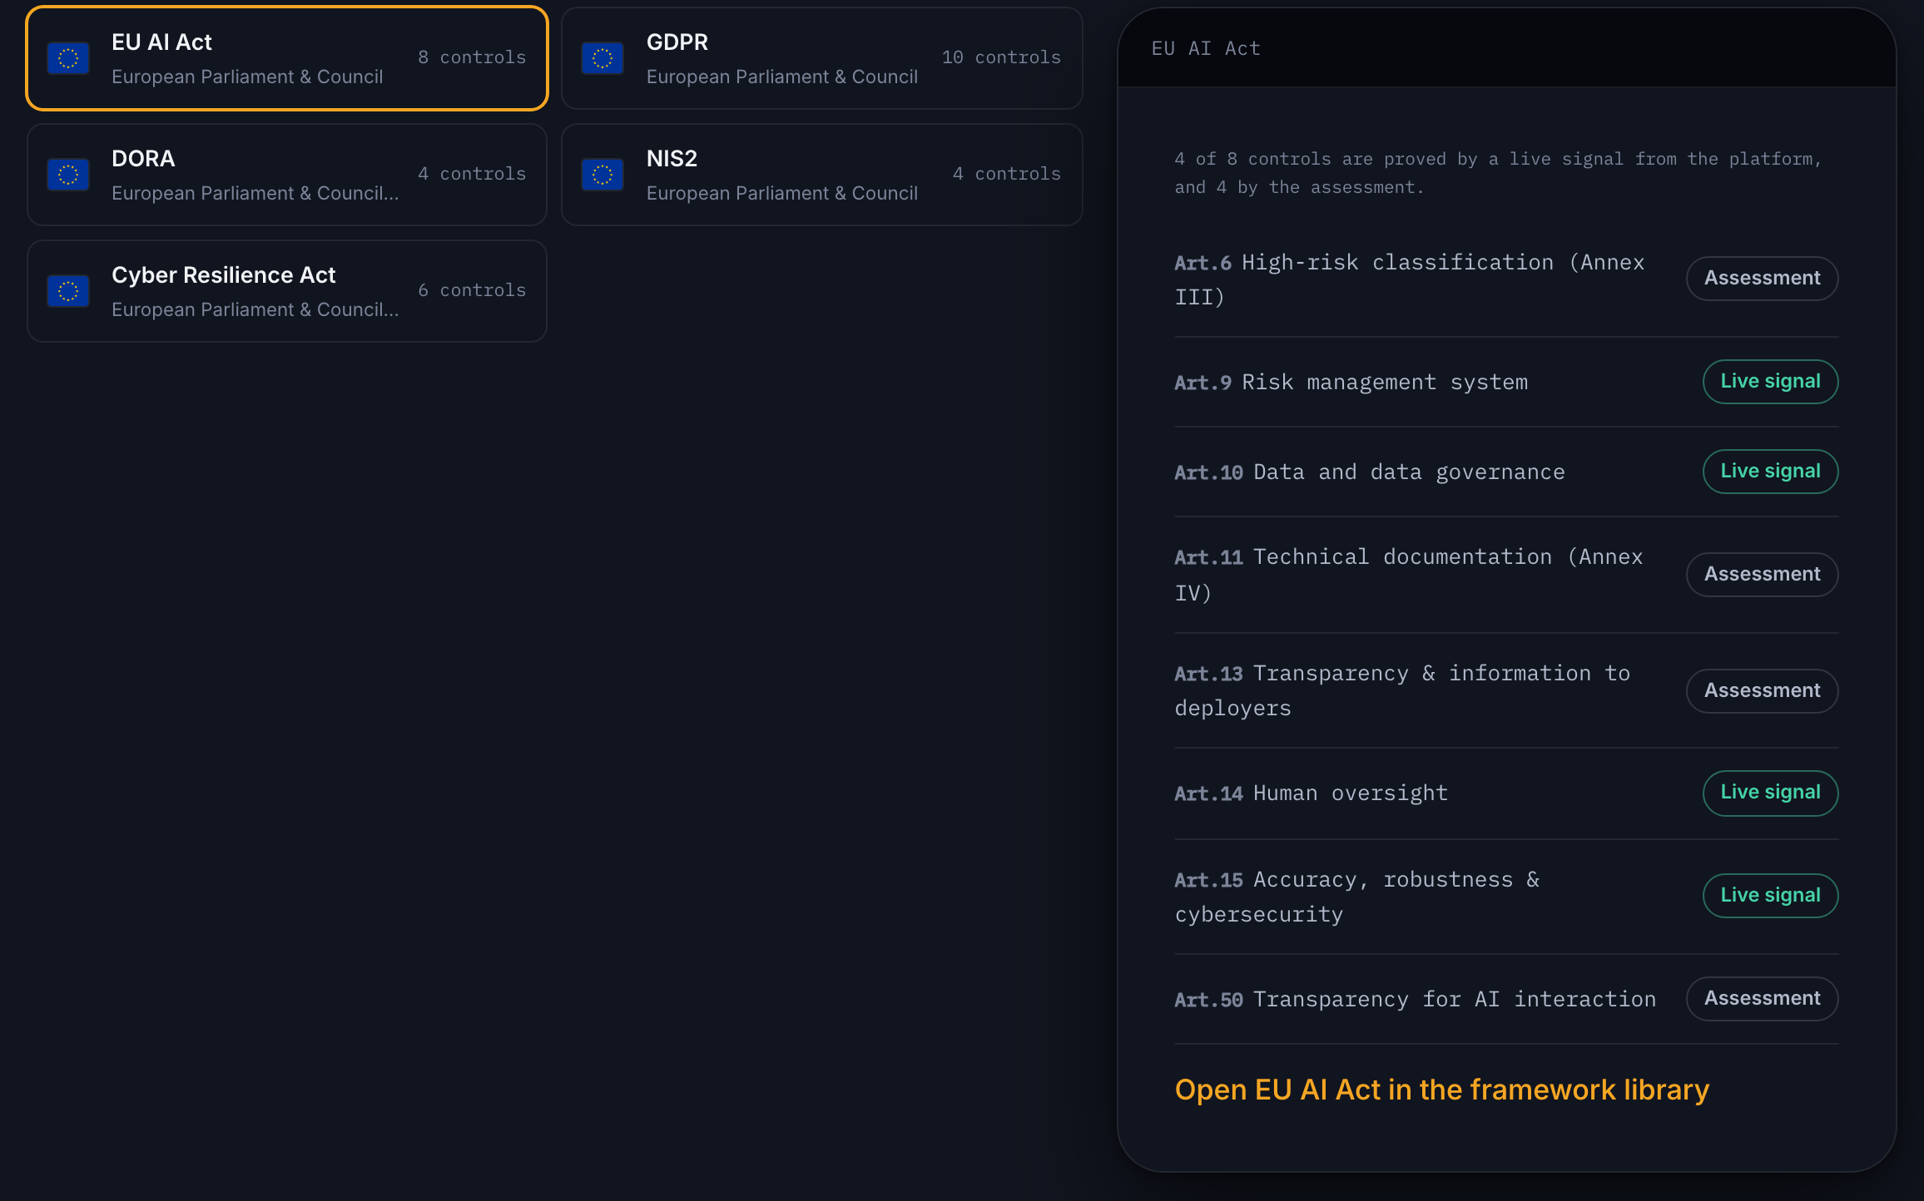
Task: Click the 'Art.11 Technical documentation (Annex IV)' text
Action: pyautogui.click(x=1409, y=575)
